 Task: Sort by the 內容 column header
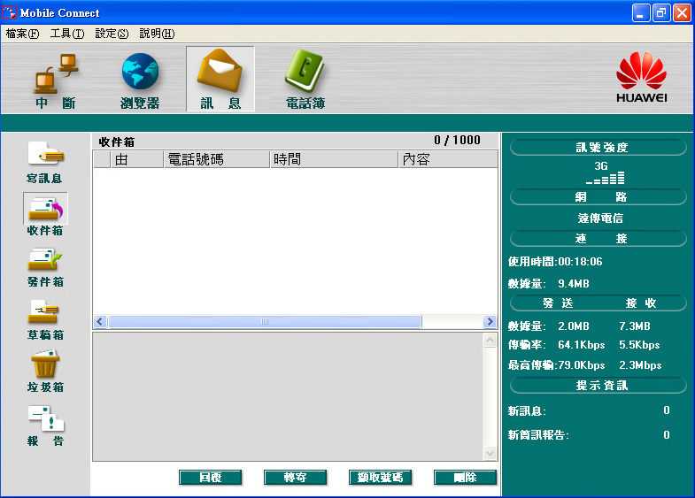click(448, 159)
